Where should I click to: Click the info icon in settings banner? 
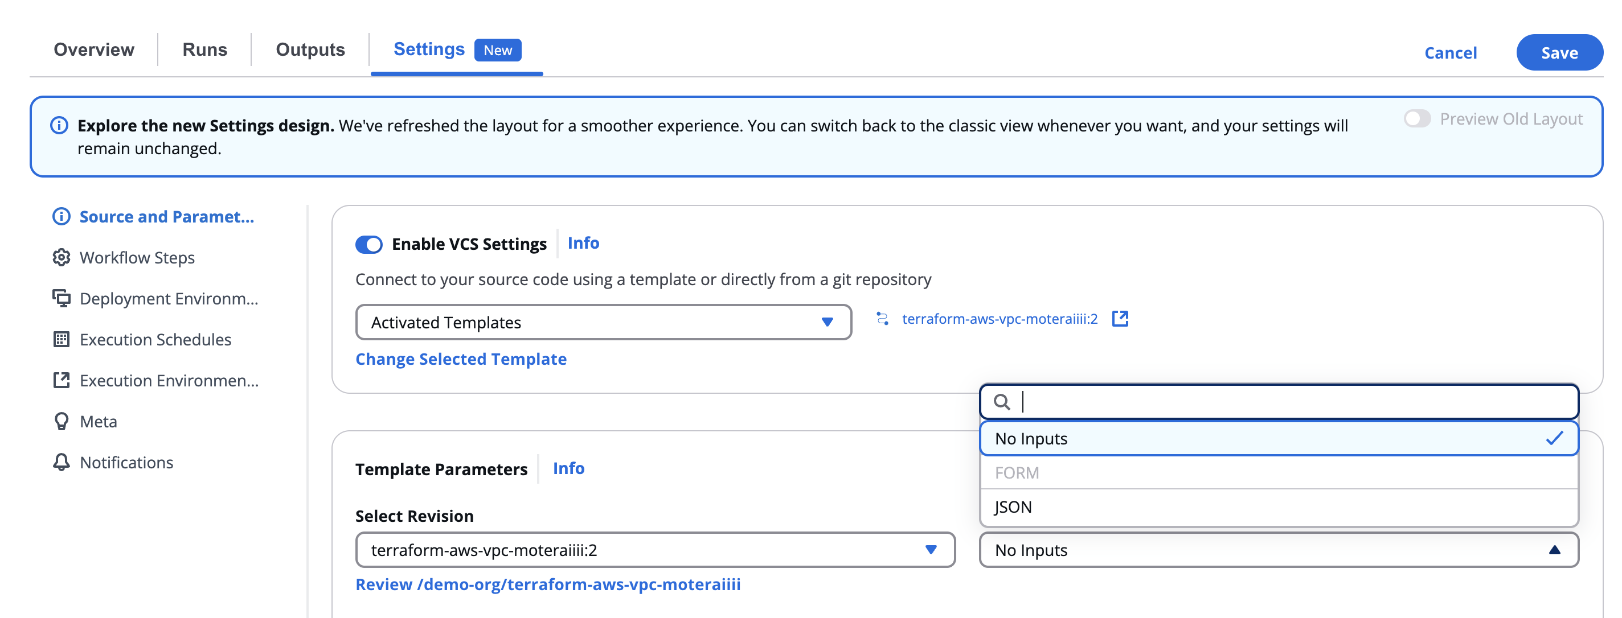coord(59,125)
